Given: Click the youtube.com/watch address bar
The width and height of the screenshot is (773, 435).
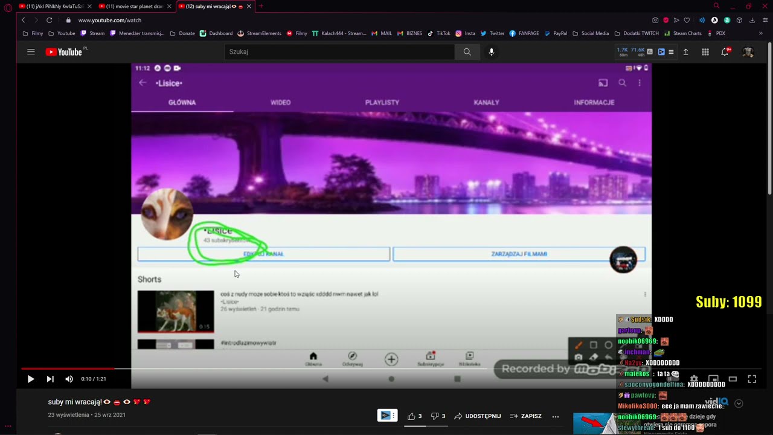Looking at the screenshot, I should (109, 20).
